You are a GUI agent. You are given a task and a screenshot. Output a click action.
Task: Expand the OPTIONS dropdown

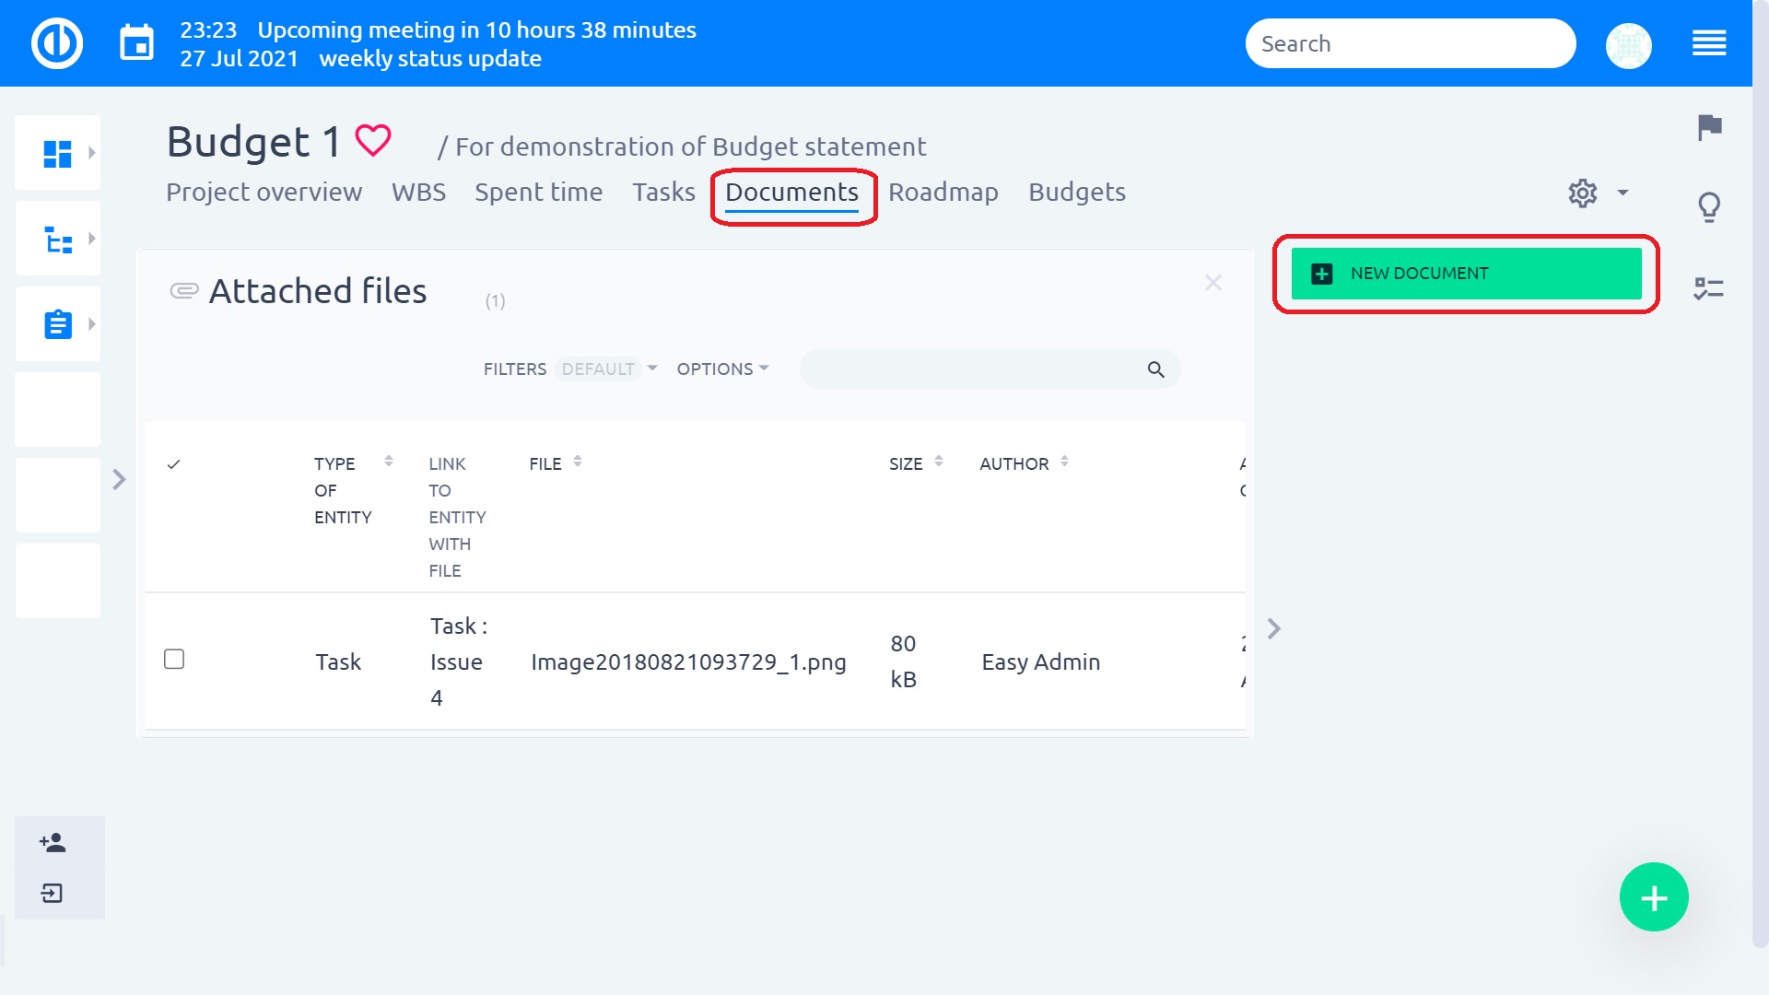(x=722, y=369)
